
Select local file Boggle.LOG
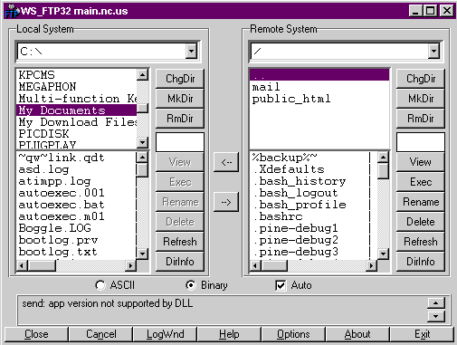(x=76, y=228)
